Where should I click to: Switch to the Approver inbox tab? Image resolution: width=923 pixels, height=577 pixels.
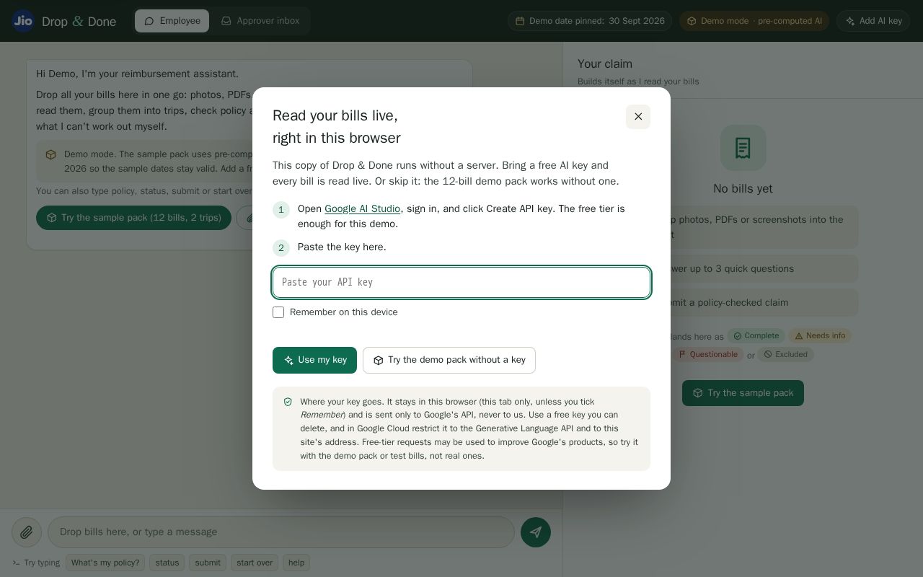point(260,21)
